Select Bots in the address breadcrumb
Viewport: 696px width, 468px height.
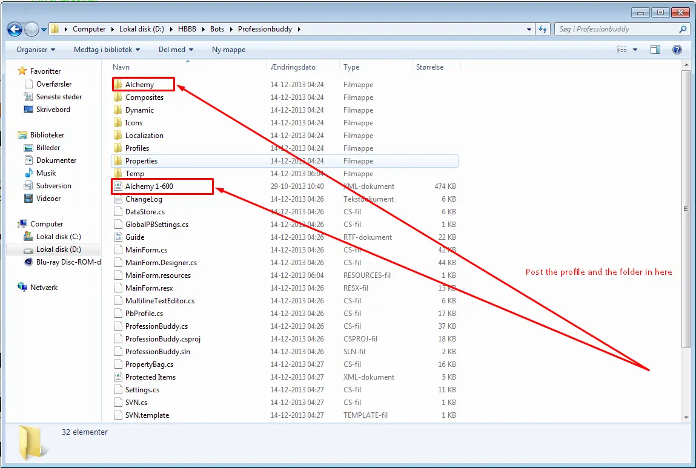(217, 29)
